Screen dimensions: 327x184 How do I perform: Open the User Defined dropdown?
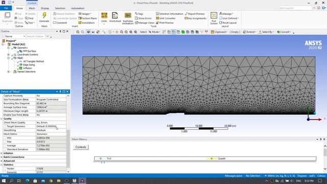pos(229,18)
